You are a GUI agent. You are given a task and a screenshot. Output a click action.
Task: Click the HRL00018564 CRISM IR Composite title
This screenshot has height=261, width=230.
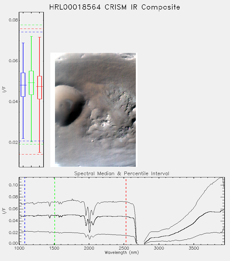pos(115,7)
